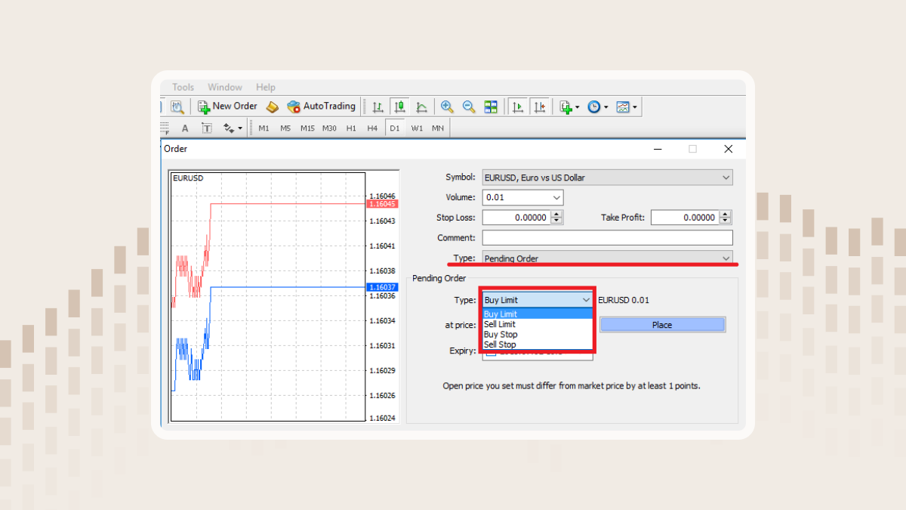Increase Stop Loss with the up arrow
Viewport: 906px width, 510px height.
[556, 214]
